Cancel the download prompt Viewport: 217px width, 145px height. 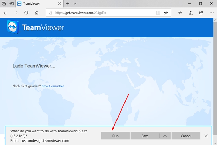coord(186,136)
